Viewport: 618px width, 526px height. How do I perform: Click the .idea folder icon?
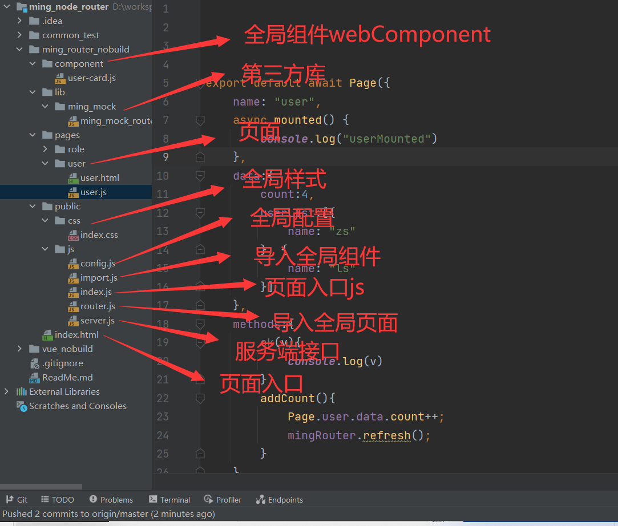pyautogui.click(x=34, y=21)
